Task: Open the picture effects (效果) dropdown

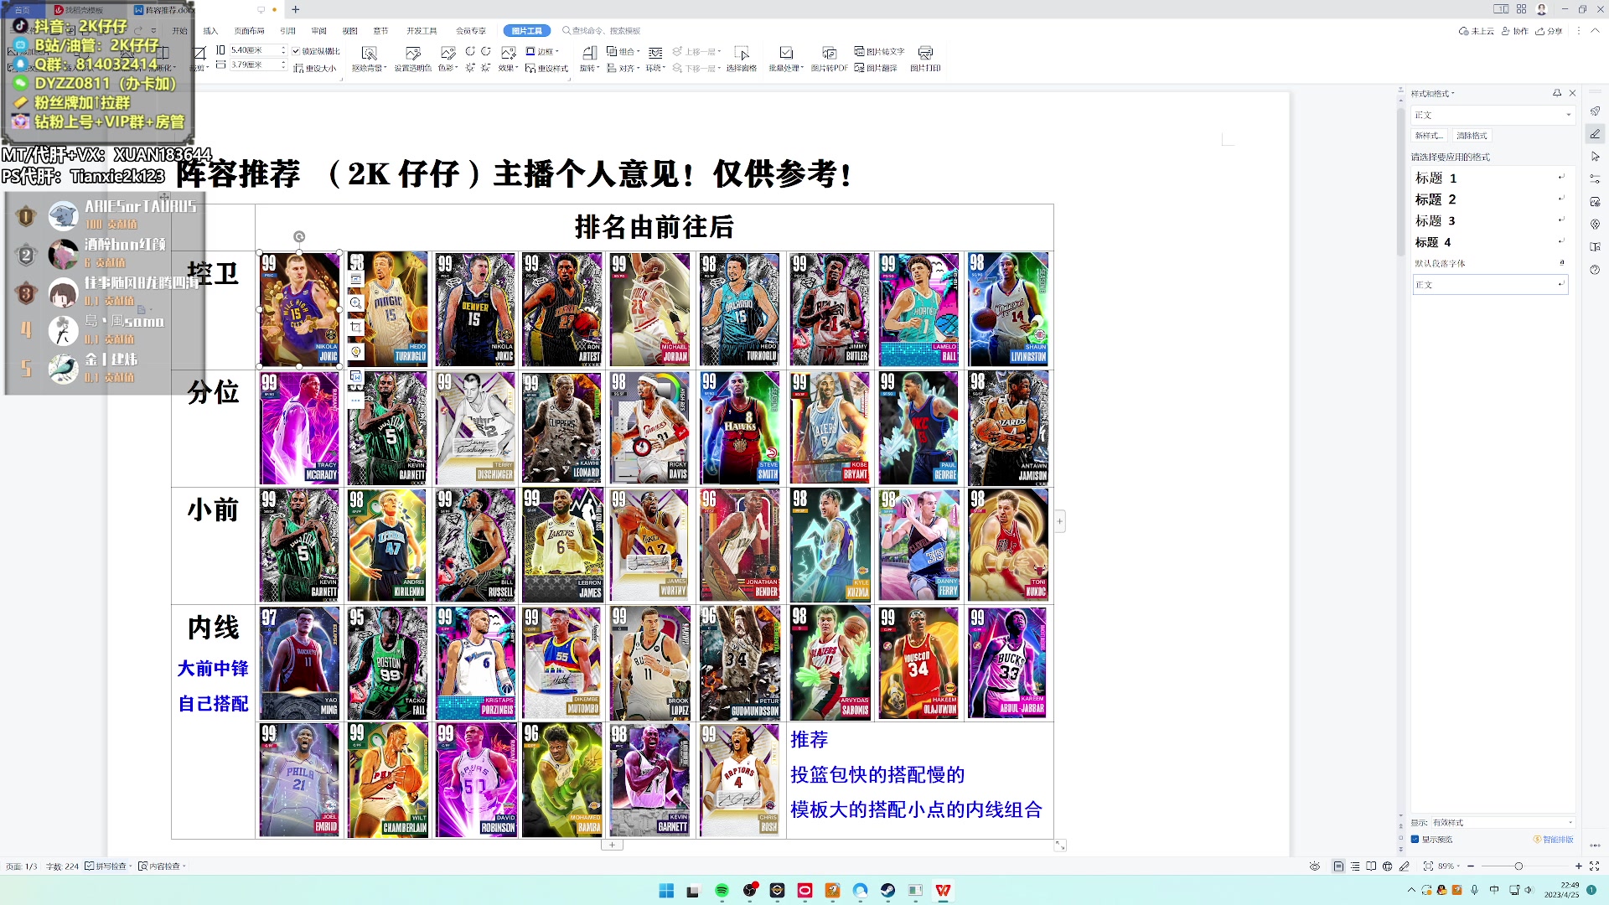Action: point(508,59)
